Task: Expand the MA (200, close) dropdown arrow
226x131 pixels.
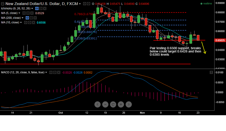Action: tap(22, 18)
